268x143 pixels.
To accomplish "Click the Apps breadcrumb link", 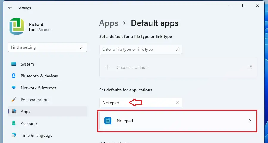I will pos(108,23).
